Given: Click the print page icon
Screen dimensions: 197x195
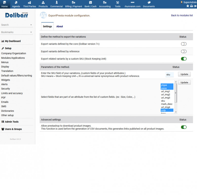Looking at the screenshot, I should (191, 6).
